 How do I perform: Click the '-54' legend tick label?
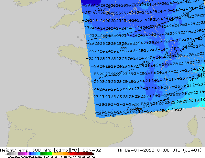pos(10,157)
